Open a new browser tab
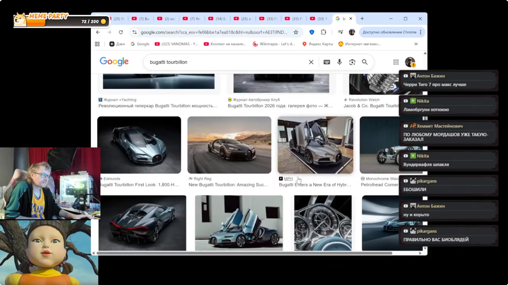This screenshot has height=285, width=508. point(362,19)
